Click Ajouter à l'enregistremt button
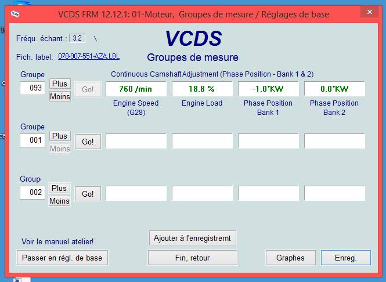Screen dimensions: 386x282 (x=193, y=238)
